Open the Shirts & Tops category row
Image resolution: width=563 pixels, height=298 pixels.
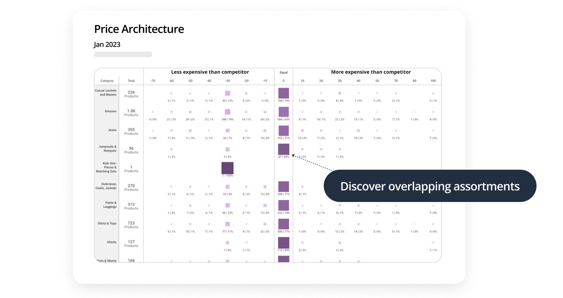pyautogui.click(x=107, y=223)
